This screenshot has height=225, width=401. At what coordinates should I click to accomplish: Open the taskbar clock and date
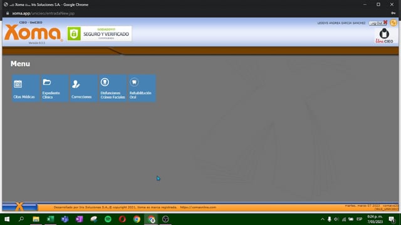375,219
